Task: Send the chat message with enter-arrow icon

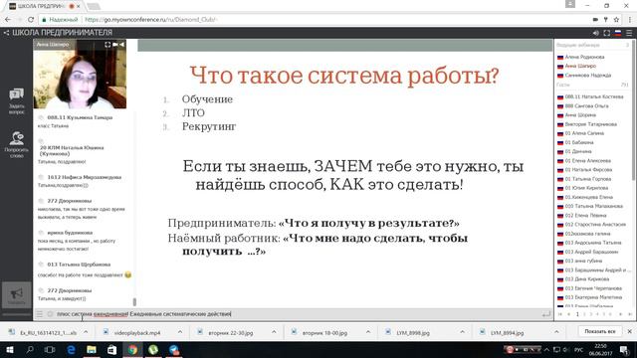Action: click(546, 314)
